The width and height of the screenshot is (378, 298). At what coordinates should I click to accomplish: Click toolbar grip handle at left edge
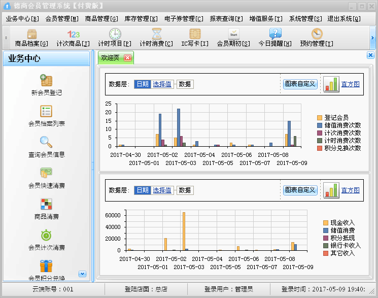click(6, 38)
